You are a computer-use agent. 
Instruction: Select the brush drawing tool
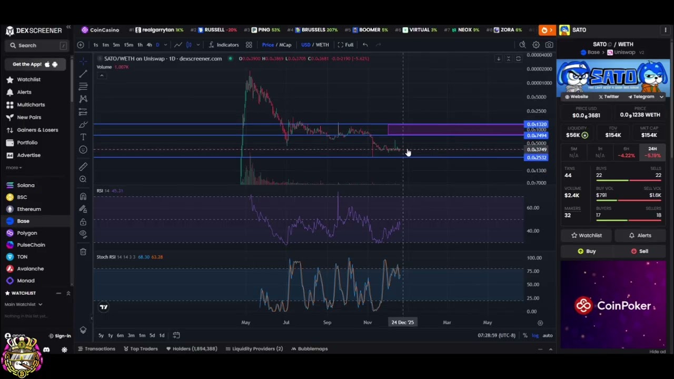(x=83, y=124)
